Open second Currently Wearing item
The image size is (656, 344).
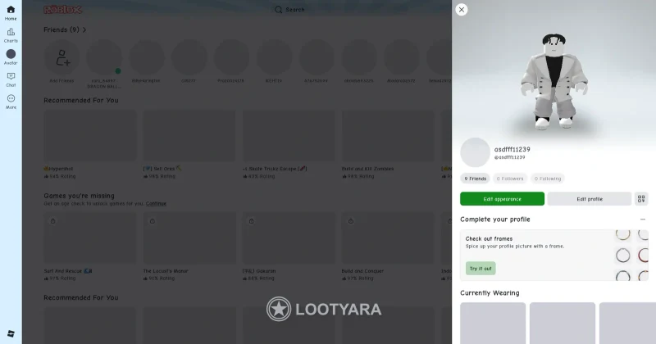[563, 323]
